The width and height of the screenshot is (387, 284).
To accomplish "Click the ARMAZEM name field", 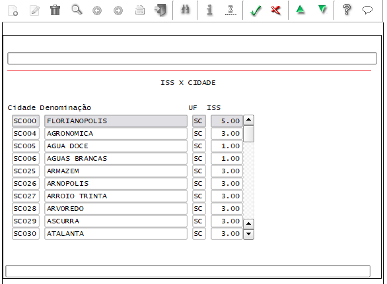I will (x=116, y=171).
